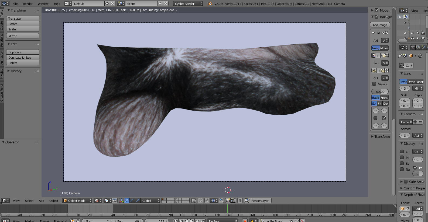Expand the History panel
This screenshot has width=428, height=222.
16,71
